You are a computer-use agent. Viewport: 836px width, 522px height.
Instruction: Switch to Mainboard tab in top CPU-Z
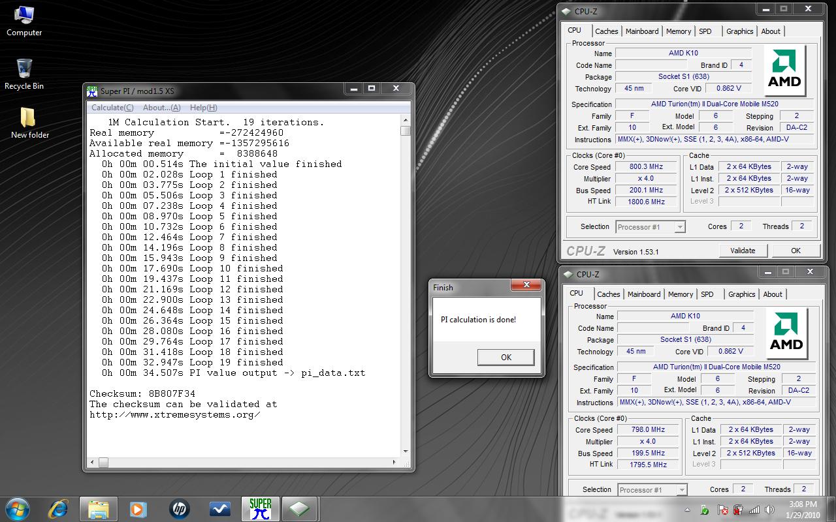(x=642, y=31)
